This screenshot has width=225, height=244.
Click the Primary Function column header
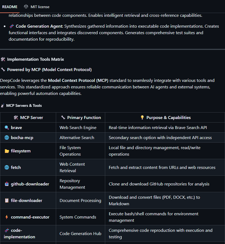tap(81, 117)
